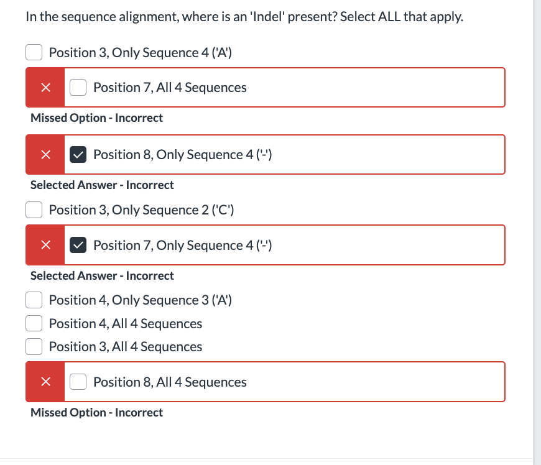This screenshot has width=541, height=465.
Task: Check 'Position 4, Only Sequence 3' checkbox
Action: pos(34,300)
